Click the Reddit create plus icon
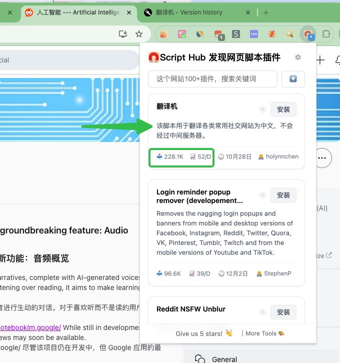Image resolution: width=340 pixels, height=363 pixels. pyautogui.click(x=320, y=60)
